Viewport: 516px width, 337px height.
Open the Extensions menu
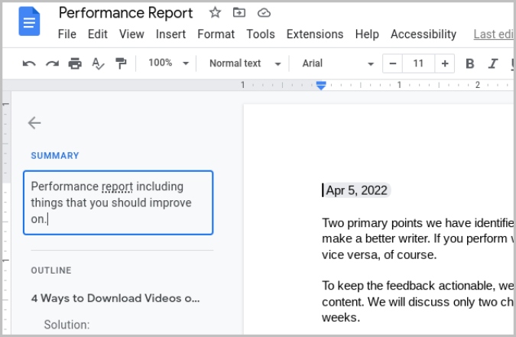point(315,34)
